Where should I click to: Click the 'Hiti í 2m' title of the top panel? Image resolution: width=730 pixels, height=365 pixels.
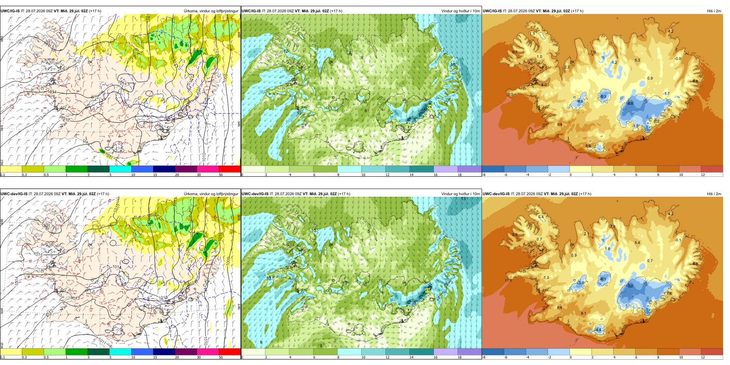point(714,11)
